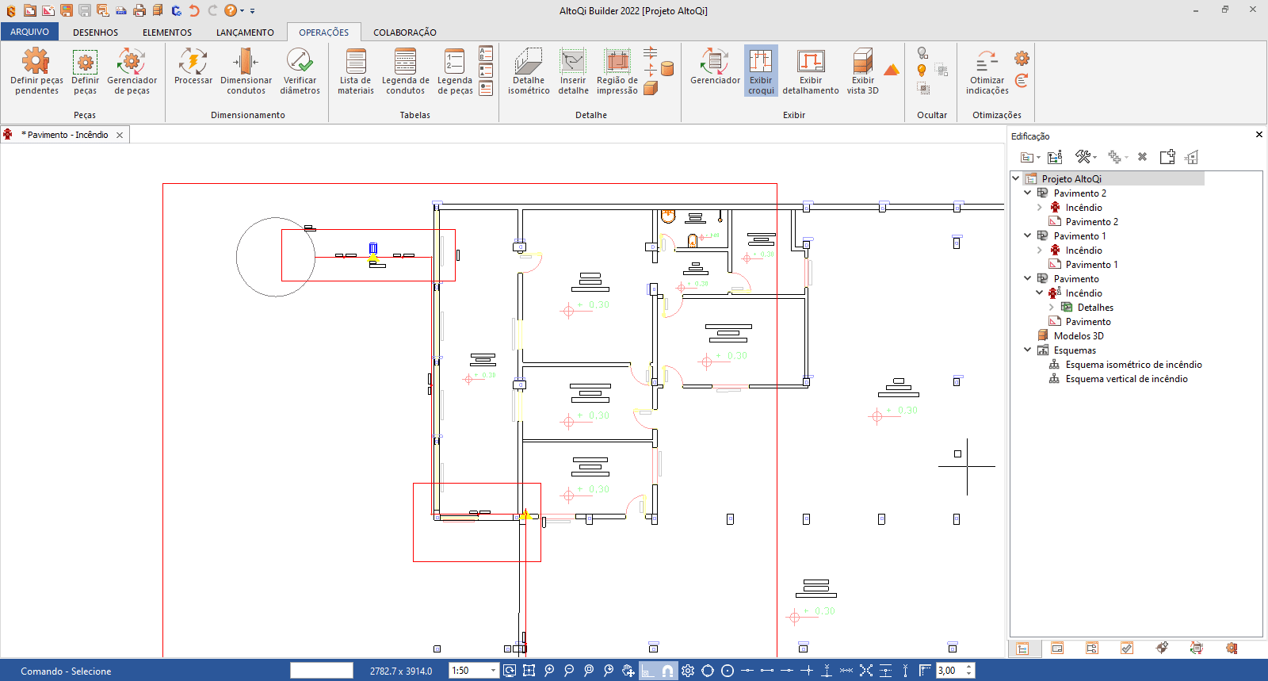The image size is (1268, 681).
Task: Open the ARQUIVO menu
Action: tap(29, 33)
